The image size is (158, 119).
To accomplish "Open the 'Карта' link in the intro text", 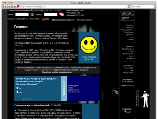I will click(x=19, y=45).
